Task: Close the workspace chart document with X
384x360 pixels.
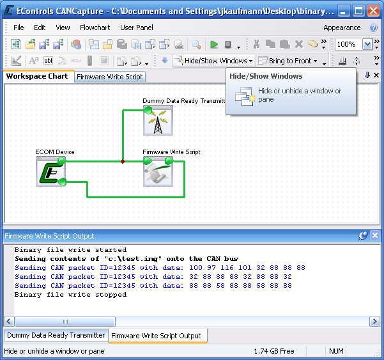Action: (376, 75)
